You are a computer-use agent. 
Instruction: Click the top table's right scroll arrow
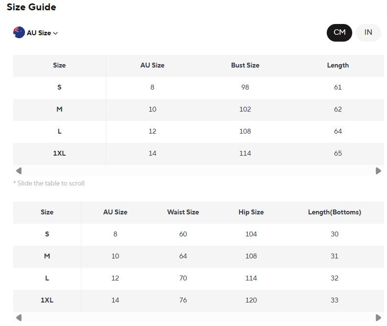378,171
